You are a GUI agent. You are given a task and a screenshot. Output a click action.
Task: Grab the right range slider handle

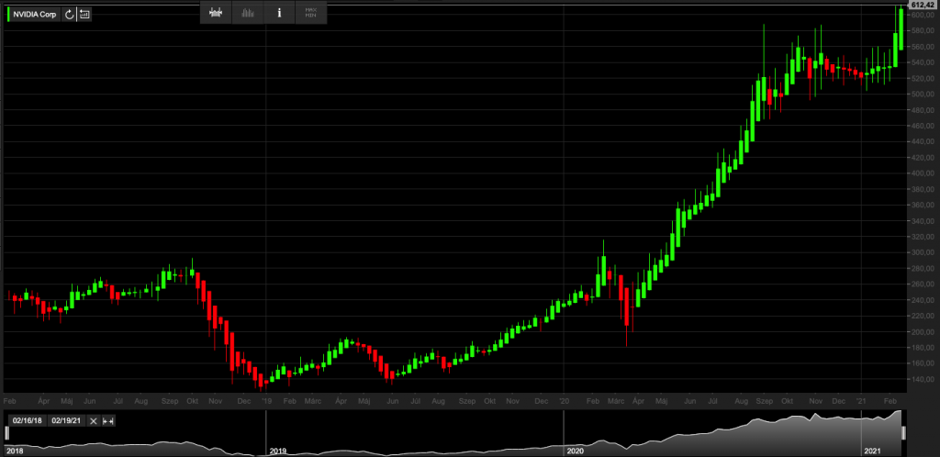tap(904, 432)
